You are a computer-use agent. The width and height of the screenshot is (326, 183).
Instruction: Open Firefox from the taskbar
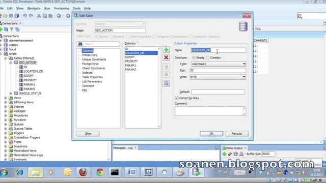coord(83,172)
